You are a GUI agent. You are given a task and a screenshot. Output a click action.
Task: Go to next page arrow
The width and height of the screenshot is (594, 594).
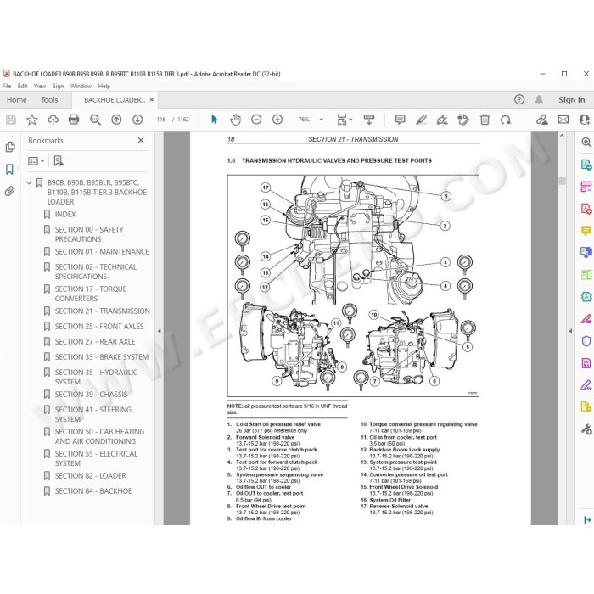coord(137,120)
